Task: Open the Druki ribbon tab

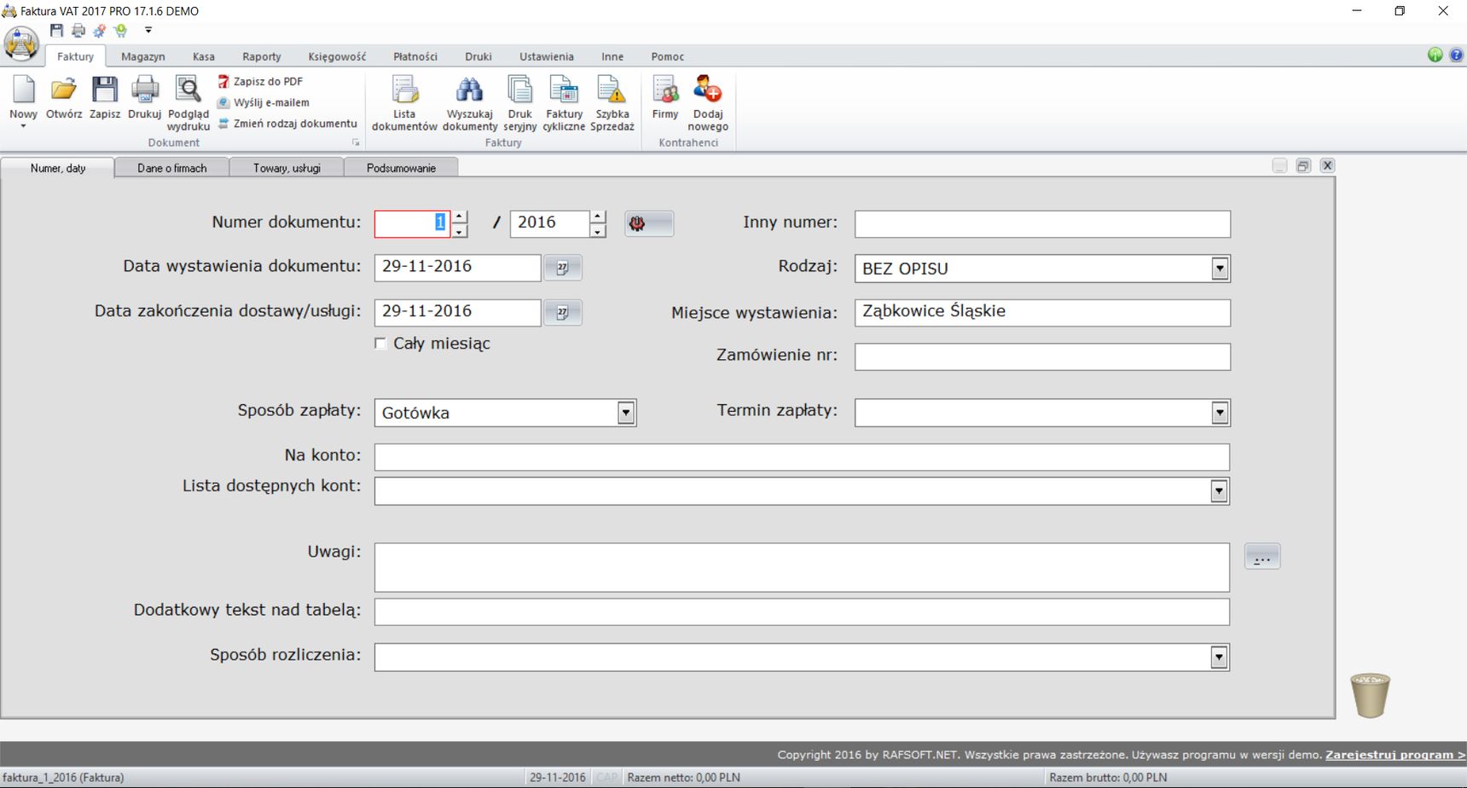Action: click(478, 56)
